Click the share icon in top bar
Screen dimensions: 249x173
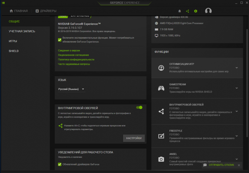[188, 11]
